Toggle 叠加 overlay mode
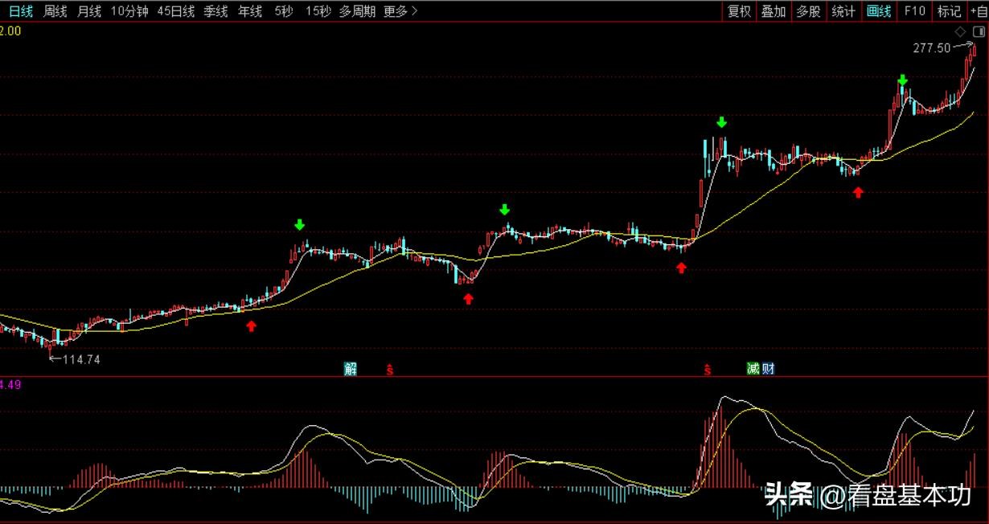989x524 pixels. pos(774,11)
